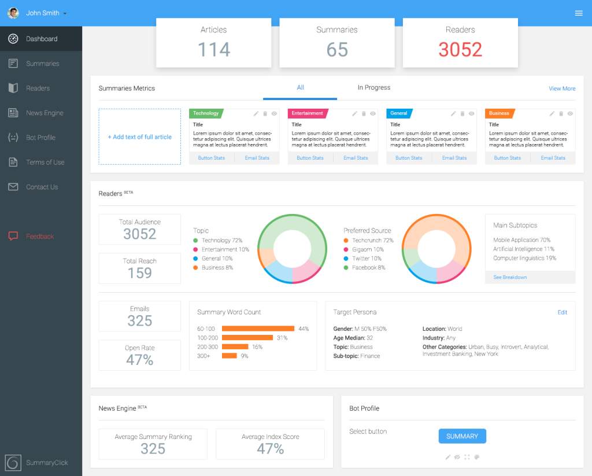Delete the Entertainment summary card
The image size is (592, 476).
(x=364, y=114)
